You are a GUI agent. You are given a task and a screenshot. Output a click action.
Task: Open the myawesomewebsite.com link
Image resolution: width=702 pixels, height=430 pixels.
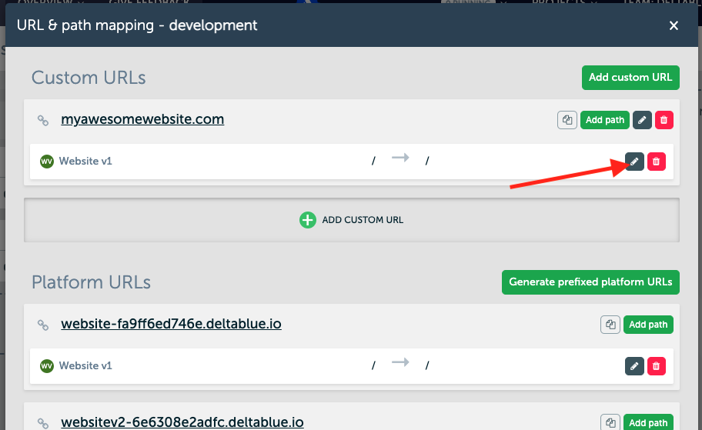pos(142,120)
